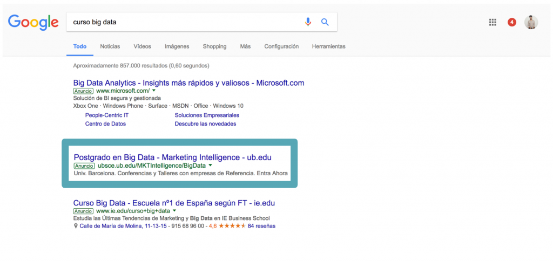Click the 4,6 rating value
553x261 pixels.
[213, 226]
